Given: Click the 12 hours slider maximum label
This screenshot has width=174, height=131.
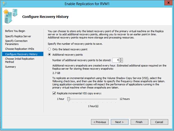Looking at the screenshot, I should [125, 99].
